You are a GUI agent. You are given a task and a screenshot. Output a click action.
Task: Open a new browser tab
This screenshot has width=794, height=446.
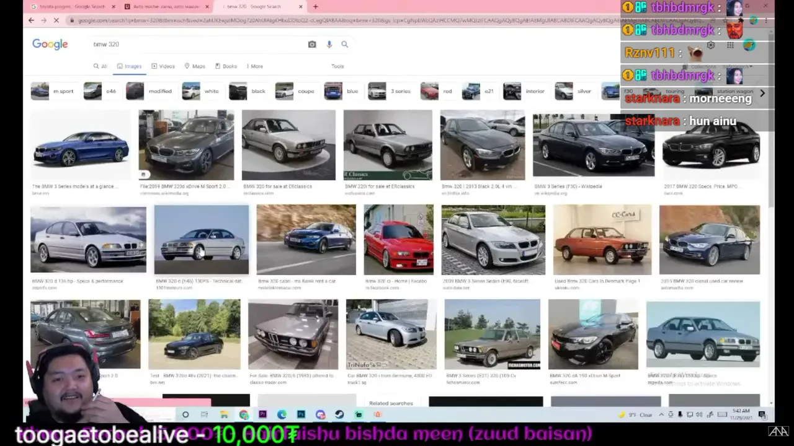click(315, 7)
